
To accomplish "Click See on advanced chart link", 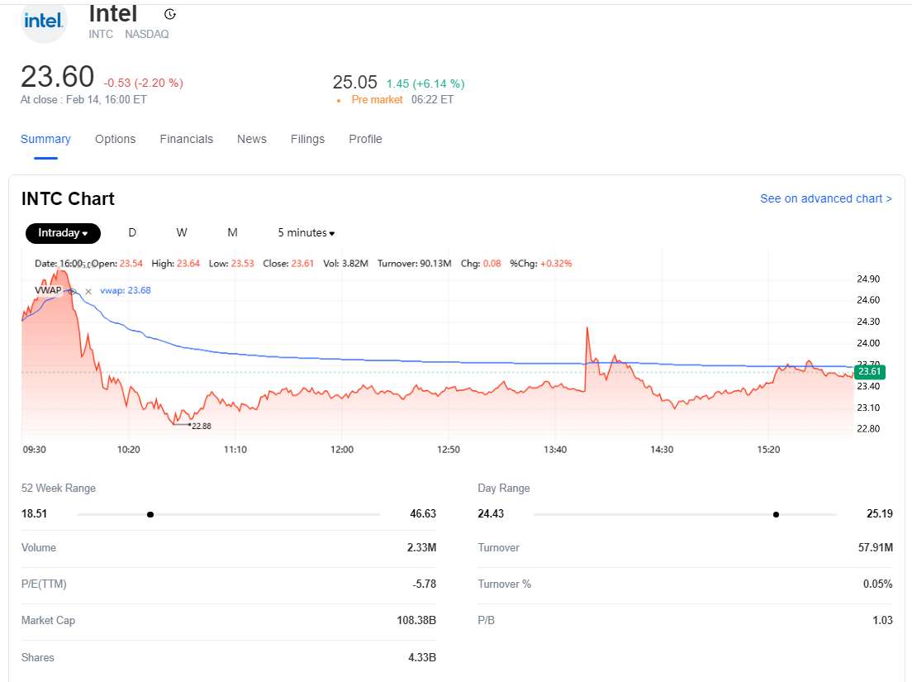I will pyautogui.click(x=825, y=198).
